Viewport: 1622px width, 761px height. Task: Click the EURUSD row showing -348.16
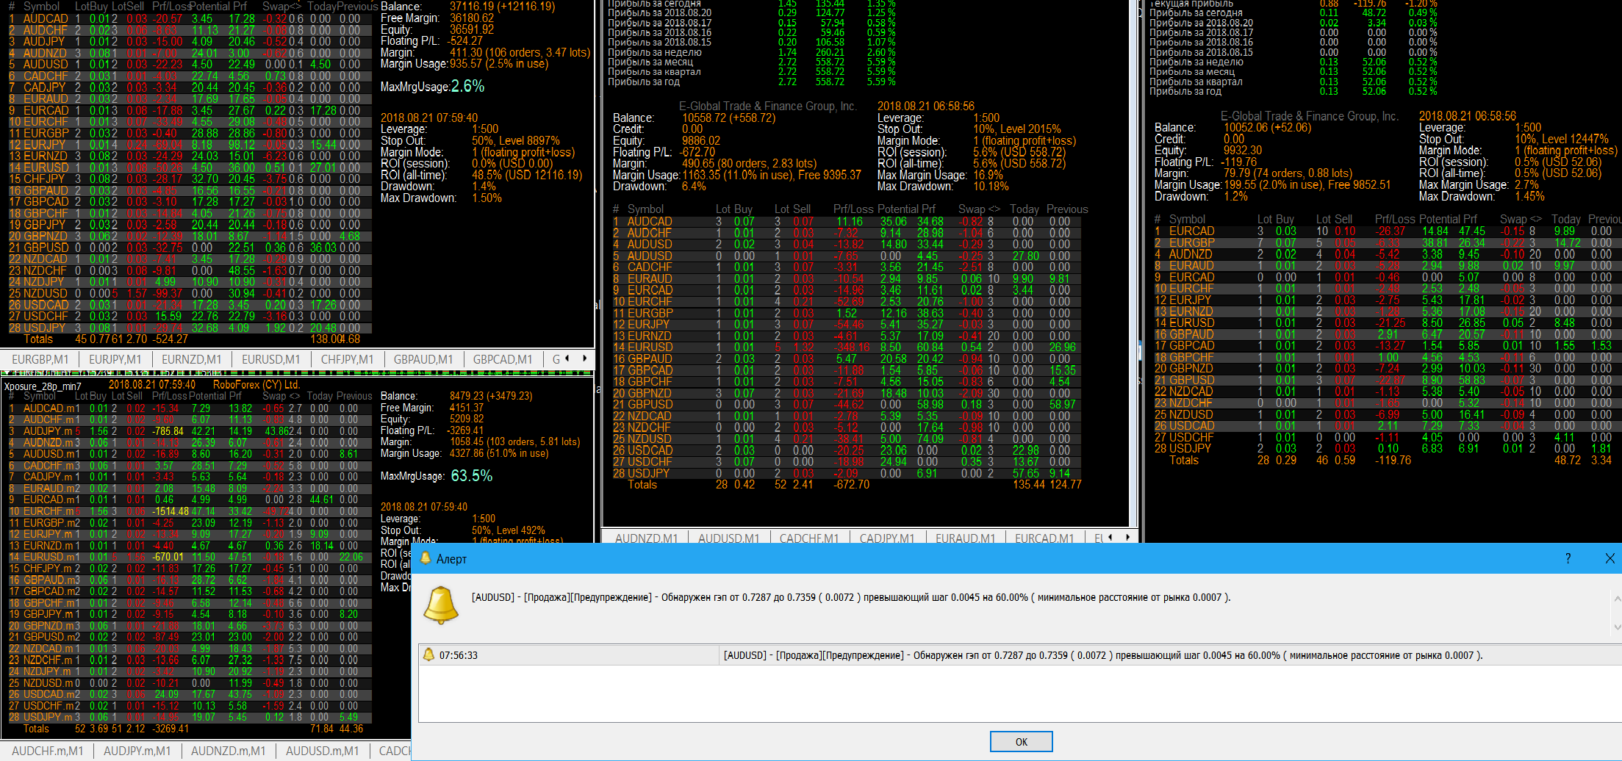[x=845, y=347]
